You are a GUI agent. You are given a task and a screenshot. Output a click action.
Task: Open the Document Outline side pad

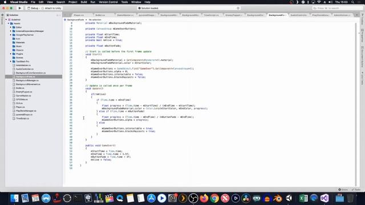click(x=363, y=57)
